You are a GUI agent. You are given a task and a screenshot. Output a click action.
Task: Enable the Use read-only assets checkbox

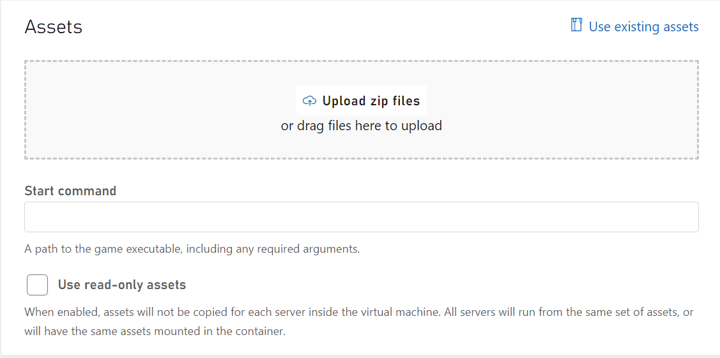(x=37, y=285)
